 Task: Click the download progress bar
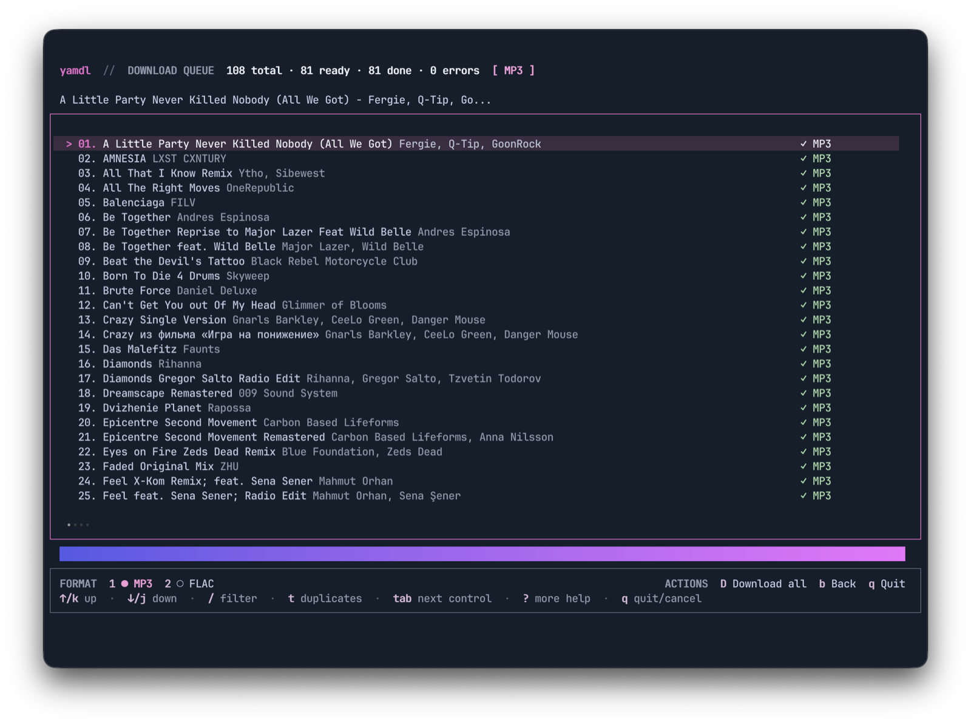point(482,554)
